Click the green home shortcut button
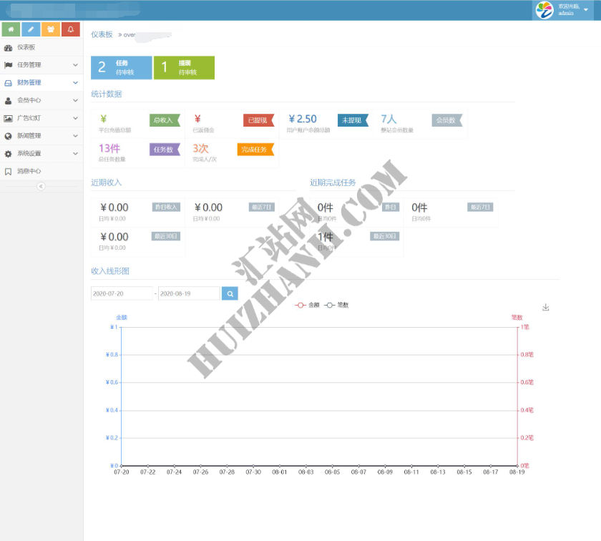The width and height of the screenshot is (601, 541). pyautogui.click(x=11, y=29)
